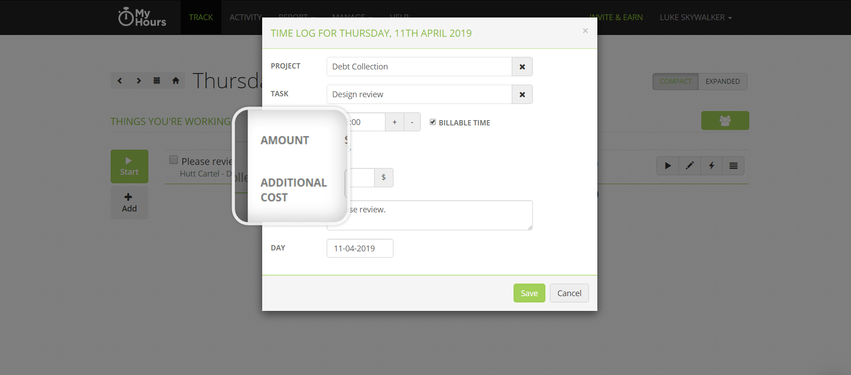Image resolution: width=851 pixels, height=375 pixels.
Task: Click the home icon to jump to today
Action: click(175, 80)
